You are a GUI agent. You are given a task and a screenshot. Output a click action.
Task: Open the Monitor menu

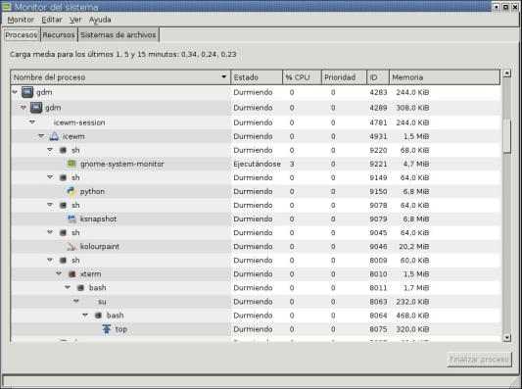[21, 20]
